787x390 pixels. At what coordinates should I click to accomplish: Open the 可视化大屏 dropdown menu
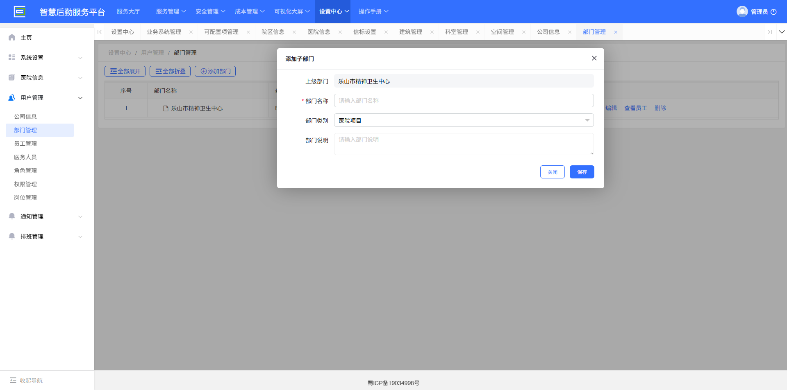pyautogui.click(x=292, y=11)
